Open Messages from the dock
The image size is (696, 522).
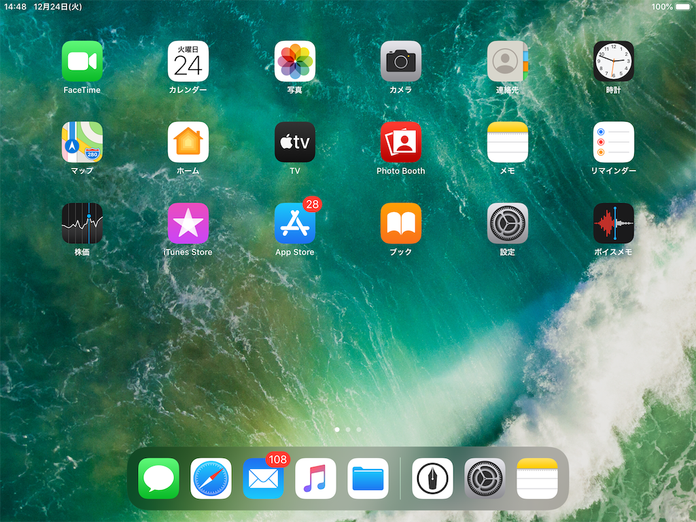click(158, 478)
